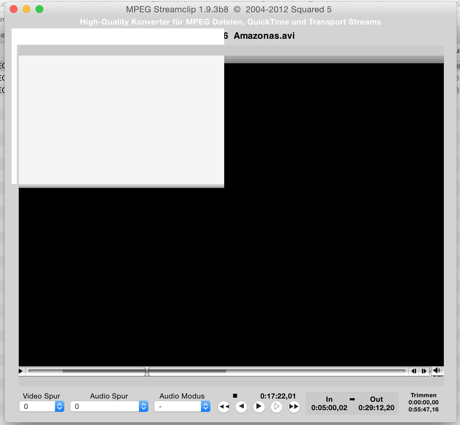This screenshot has width=460, height=425.
Task: Click the Out point 0:29:12,20
Action: [376, 408]
